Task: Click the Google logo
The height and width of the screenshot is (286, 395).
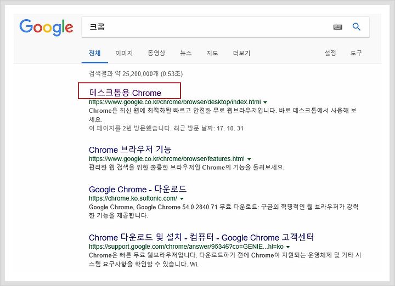Action: click(x=46, y=27)
